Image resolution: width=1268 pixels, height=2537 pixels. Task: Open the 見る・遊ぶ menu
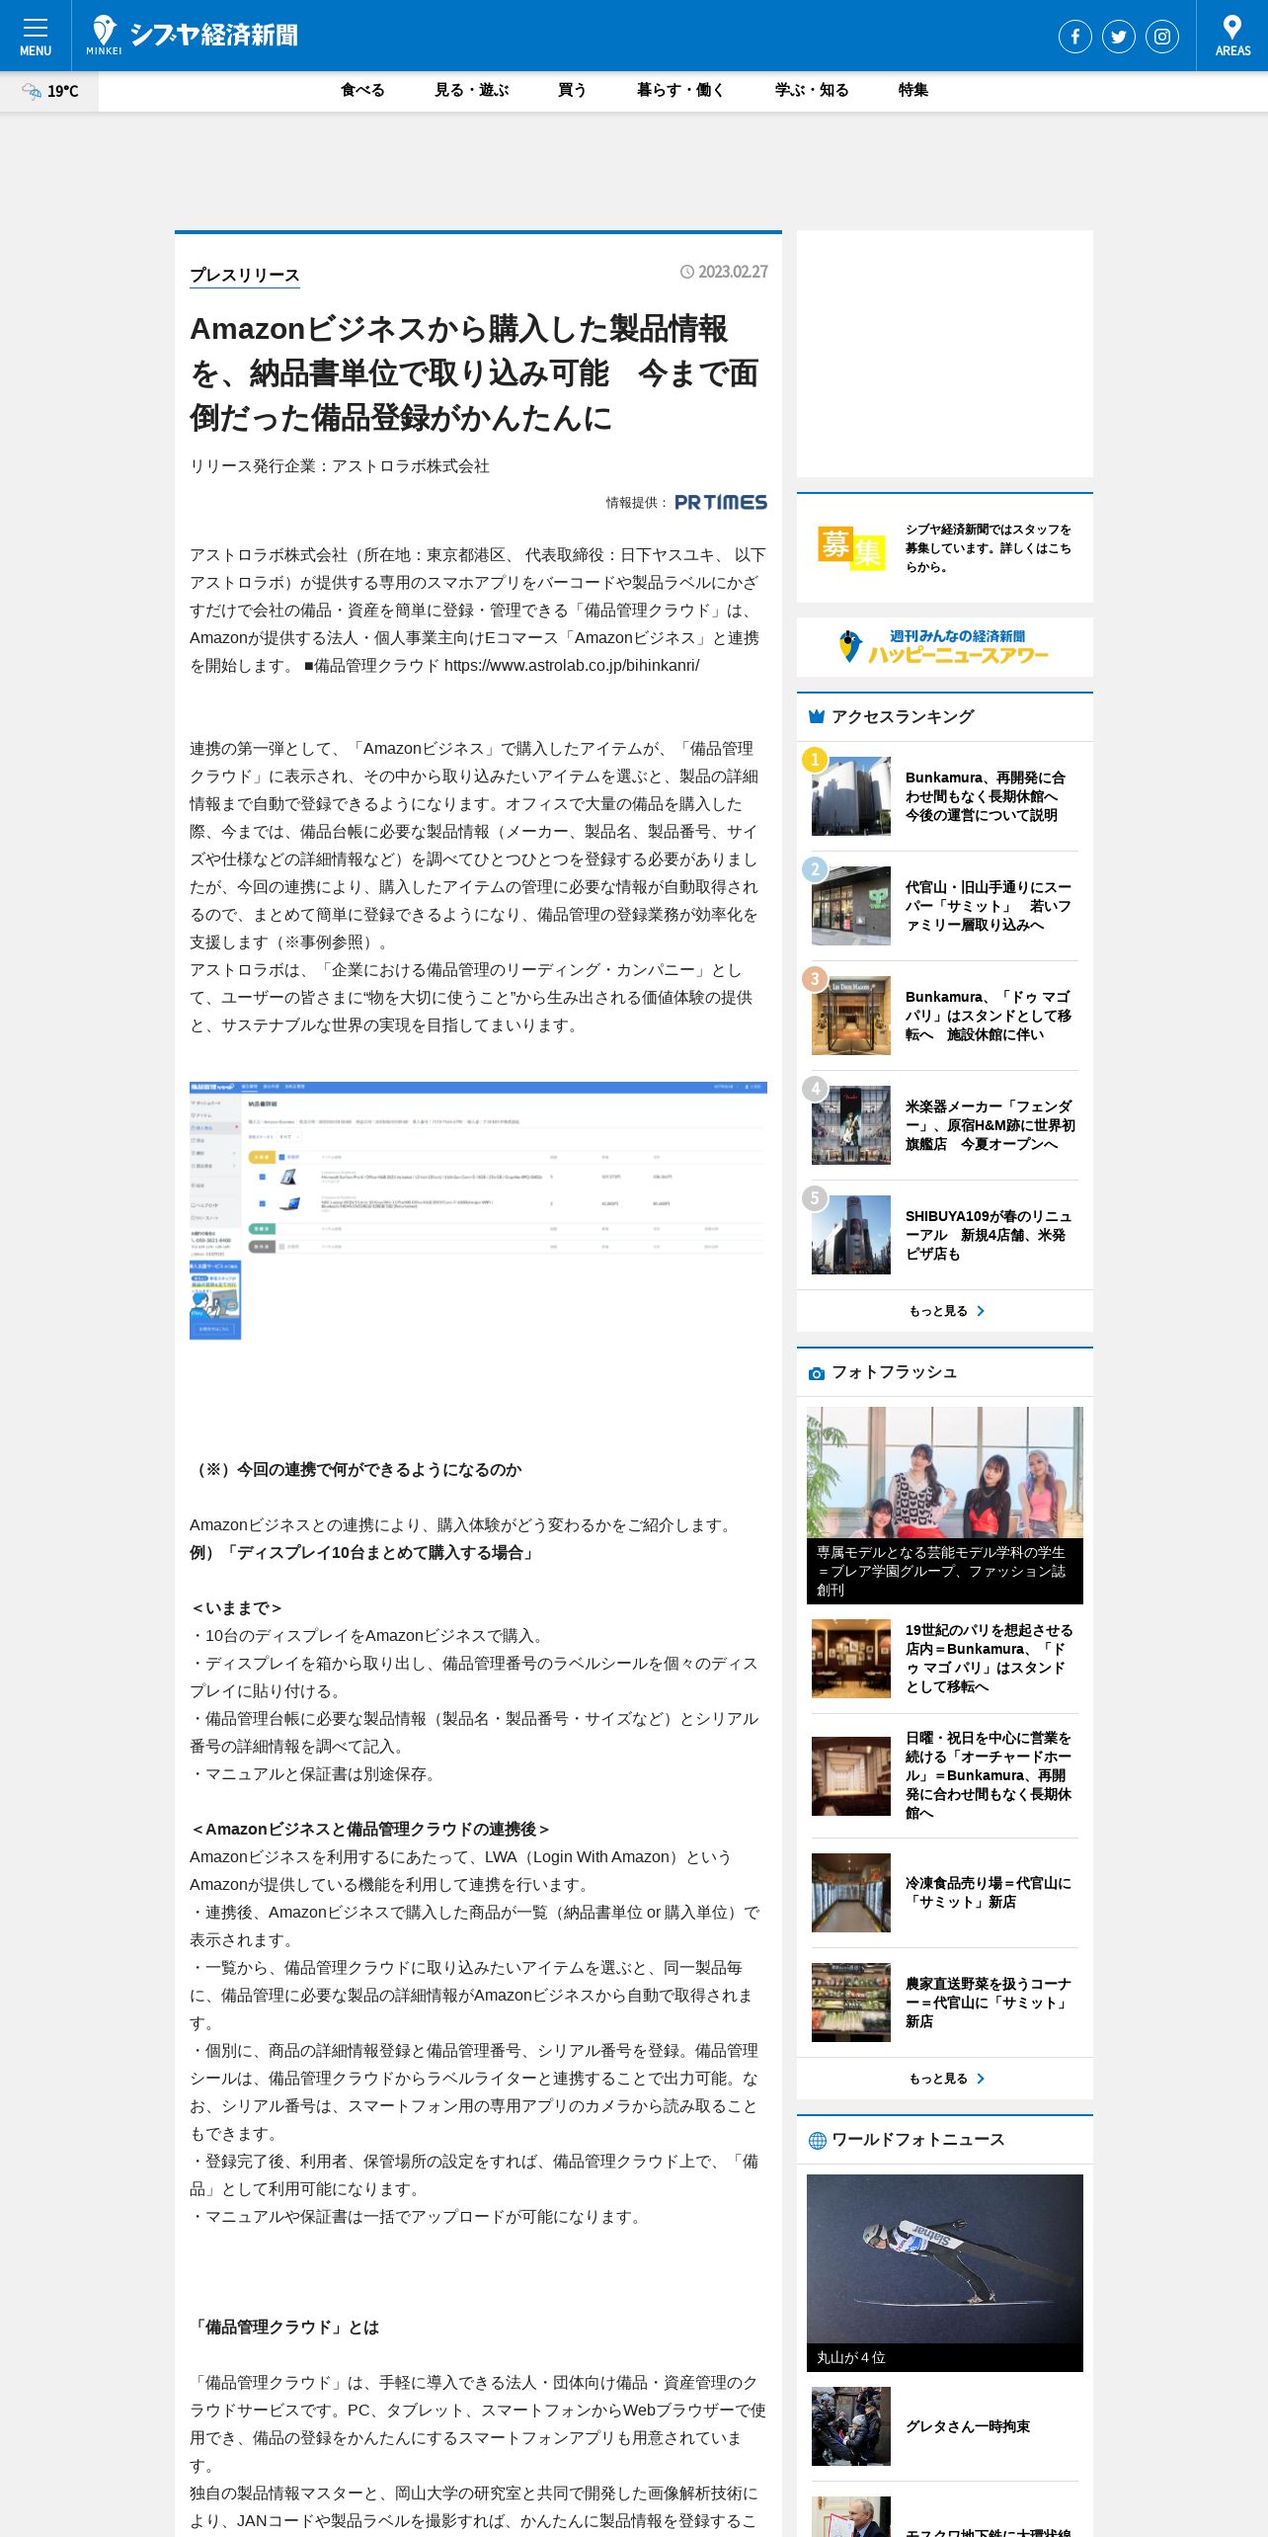pyautogui.click(x=472, y=90)
